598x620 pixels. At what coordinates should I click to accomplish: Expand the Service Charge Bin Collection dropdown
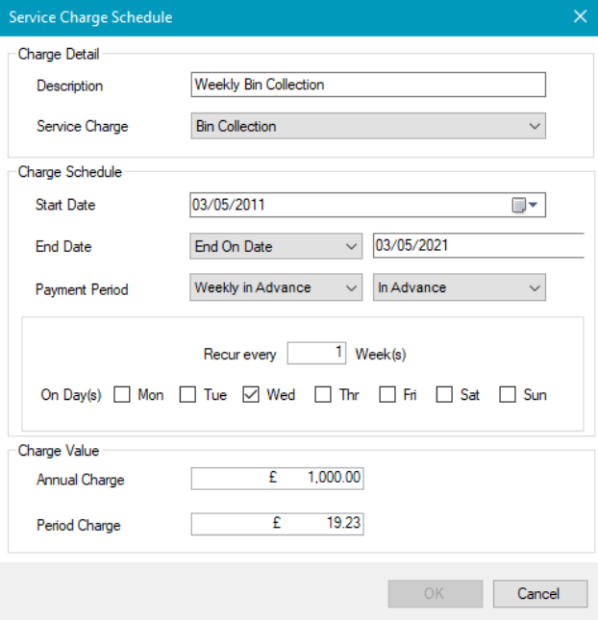tap(368, 126)
